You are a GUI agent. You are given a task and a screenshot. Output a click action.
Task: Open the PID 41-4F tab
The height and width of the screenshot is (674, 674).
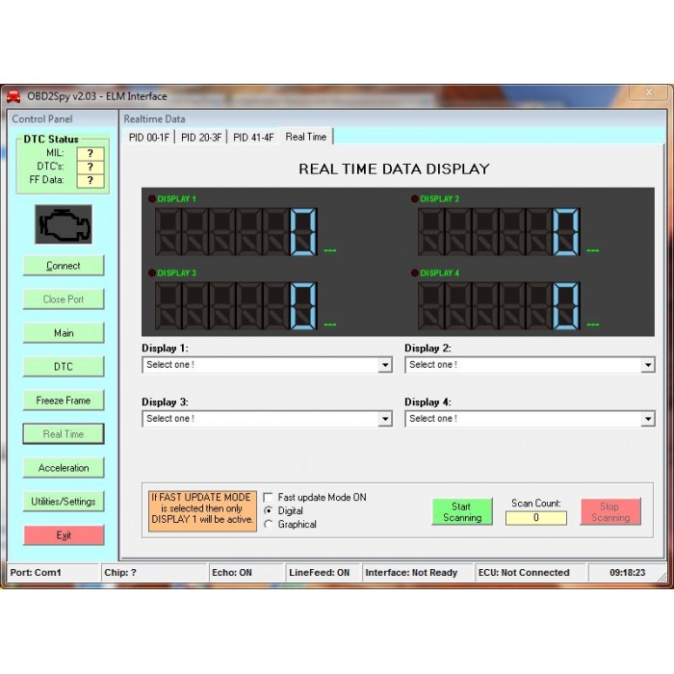pyautogui.click(x=253, y=138)
